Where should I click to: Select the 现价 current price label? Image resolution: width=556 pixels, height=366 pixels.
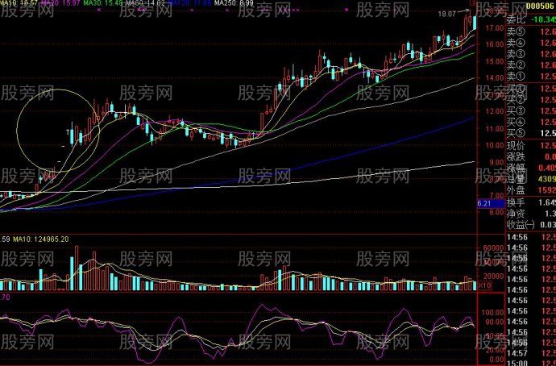(516, 145)
